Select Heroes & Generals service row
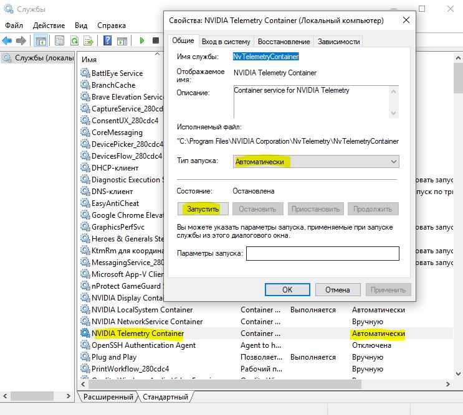The image size is (463, 415). (122, 238)
